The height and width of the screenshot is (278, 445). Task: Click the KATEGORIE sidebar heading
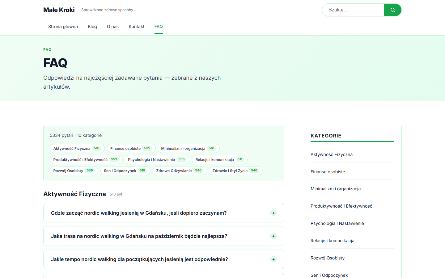(x=326, y=136)
